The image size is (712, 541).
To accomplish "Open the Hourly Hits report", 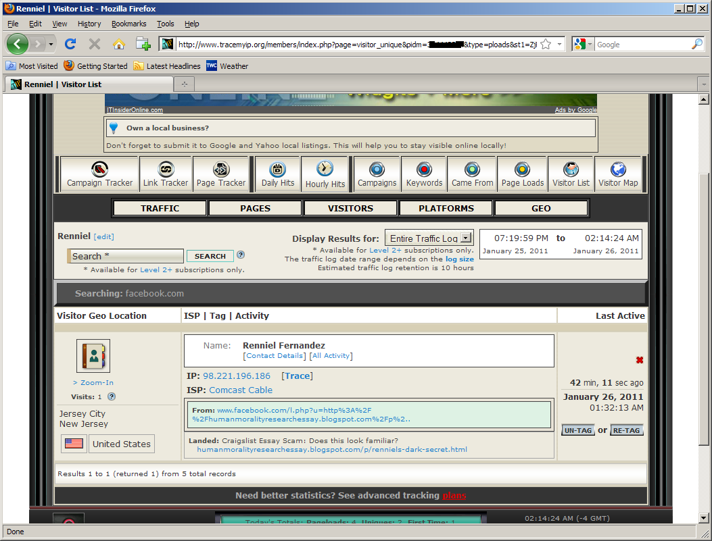I will click(x=325, y=174).
